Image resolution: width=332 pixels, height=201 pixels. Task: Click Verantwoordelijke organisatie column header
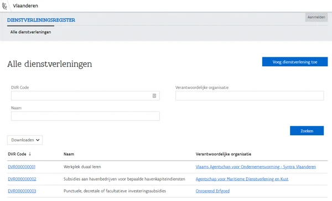224,154
